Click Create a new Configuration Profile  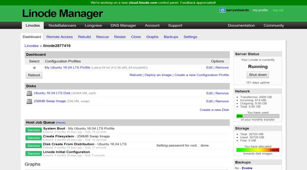(x=202, y=75)
